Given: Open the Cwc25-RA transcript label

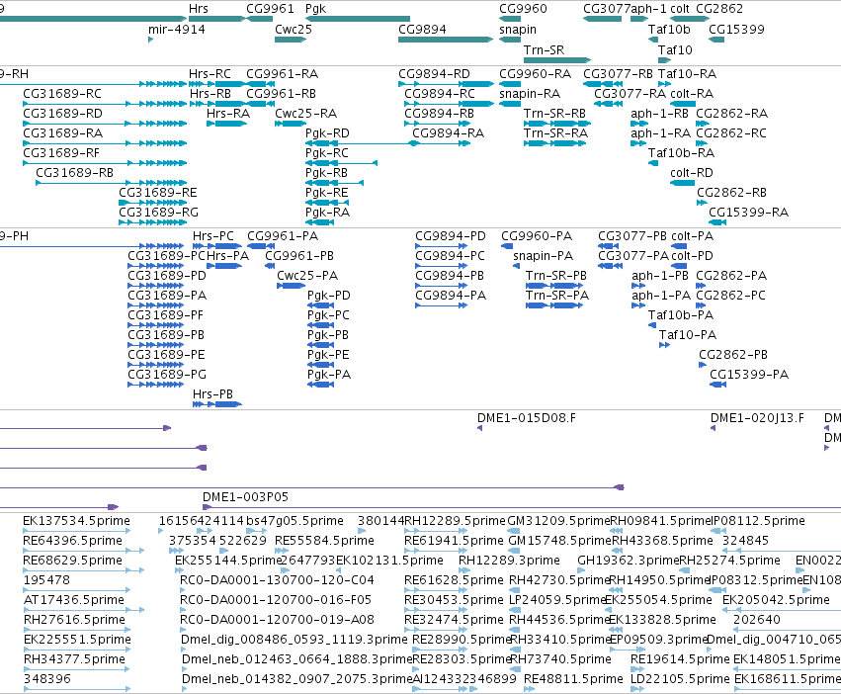Looking at the screenshot, I should coord(305,114).
